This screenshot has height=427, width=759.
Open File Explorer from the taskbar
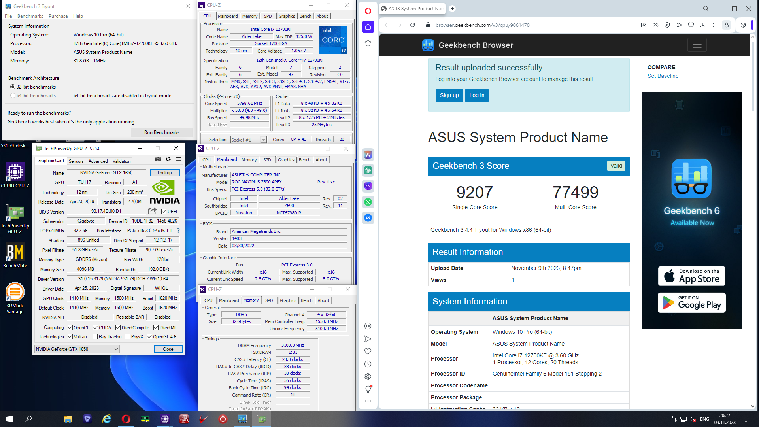[x=68, y=419]
